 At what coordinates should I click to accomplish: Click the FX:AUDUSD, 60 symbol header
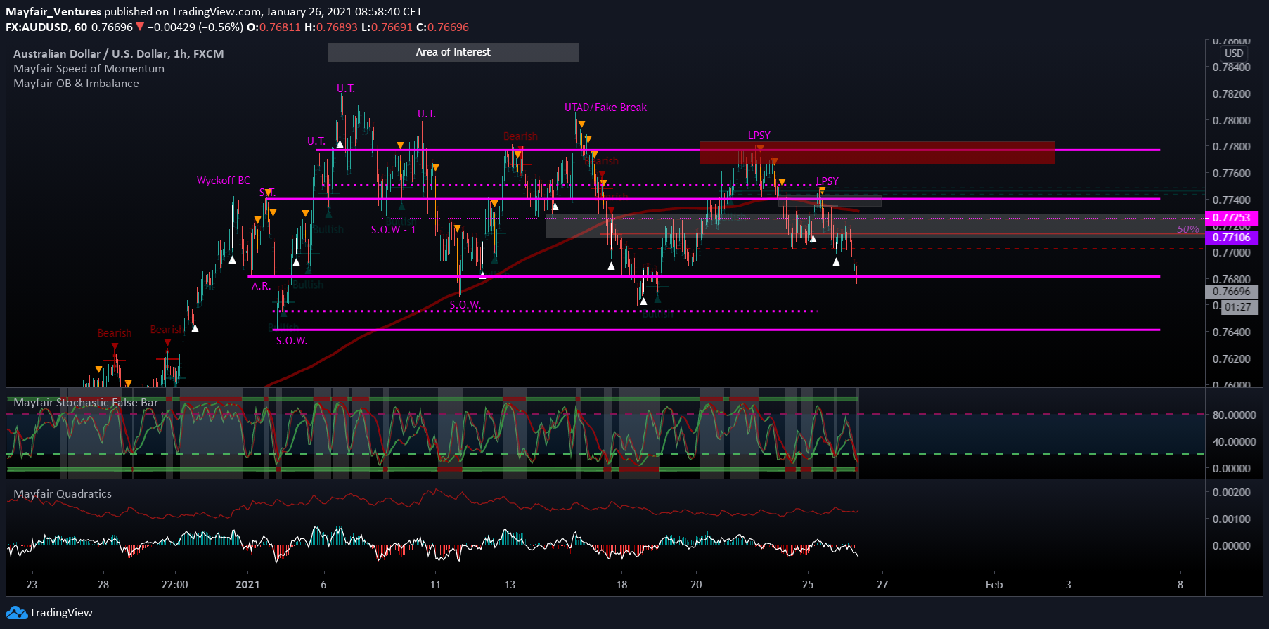tap(46, 27)
